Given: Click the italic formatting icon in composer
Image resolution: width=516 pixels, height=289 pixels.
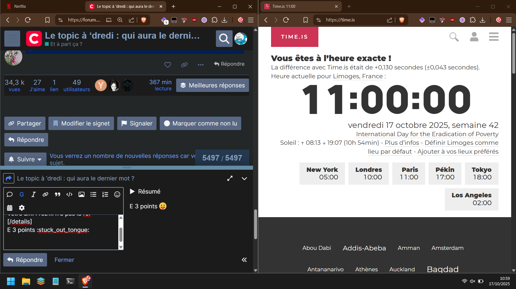Looking at the screenshot, I should click(33, 194).
